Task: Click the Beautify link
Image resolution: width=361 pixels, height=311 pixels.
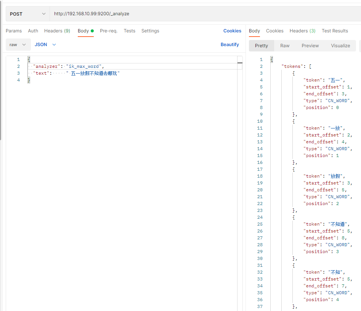Action: click(x=229, y=45)
